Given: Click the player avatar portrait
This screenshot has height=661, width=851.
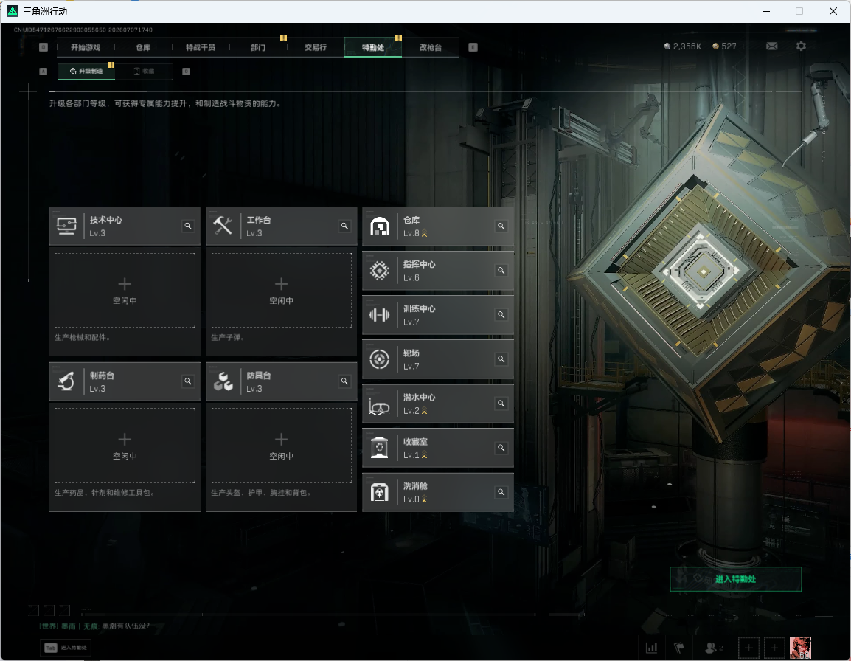Looking at the screenshot, I should (x=800, y=648).
